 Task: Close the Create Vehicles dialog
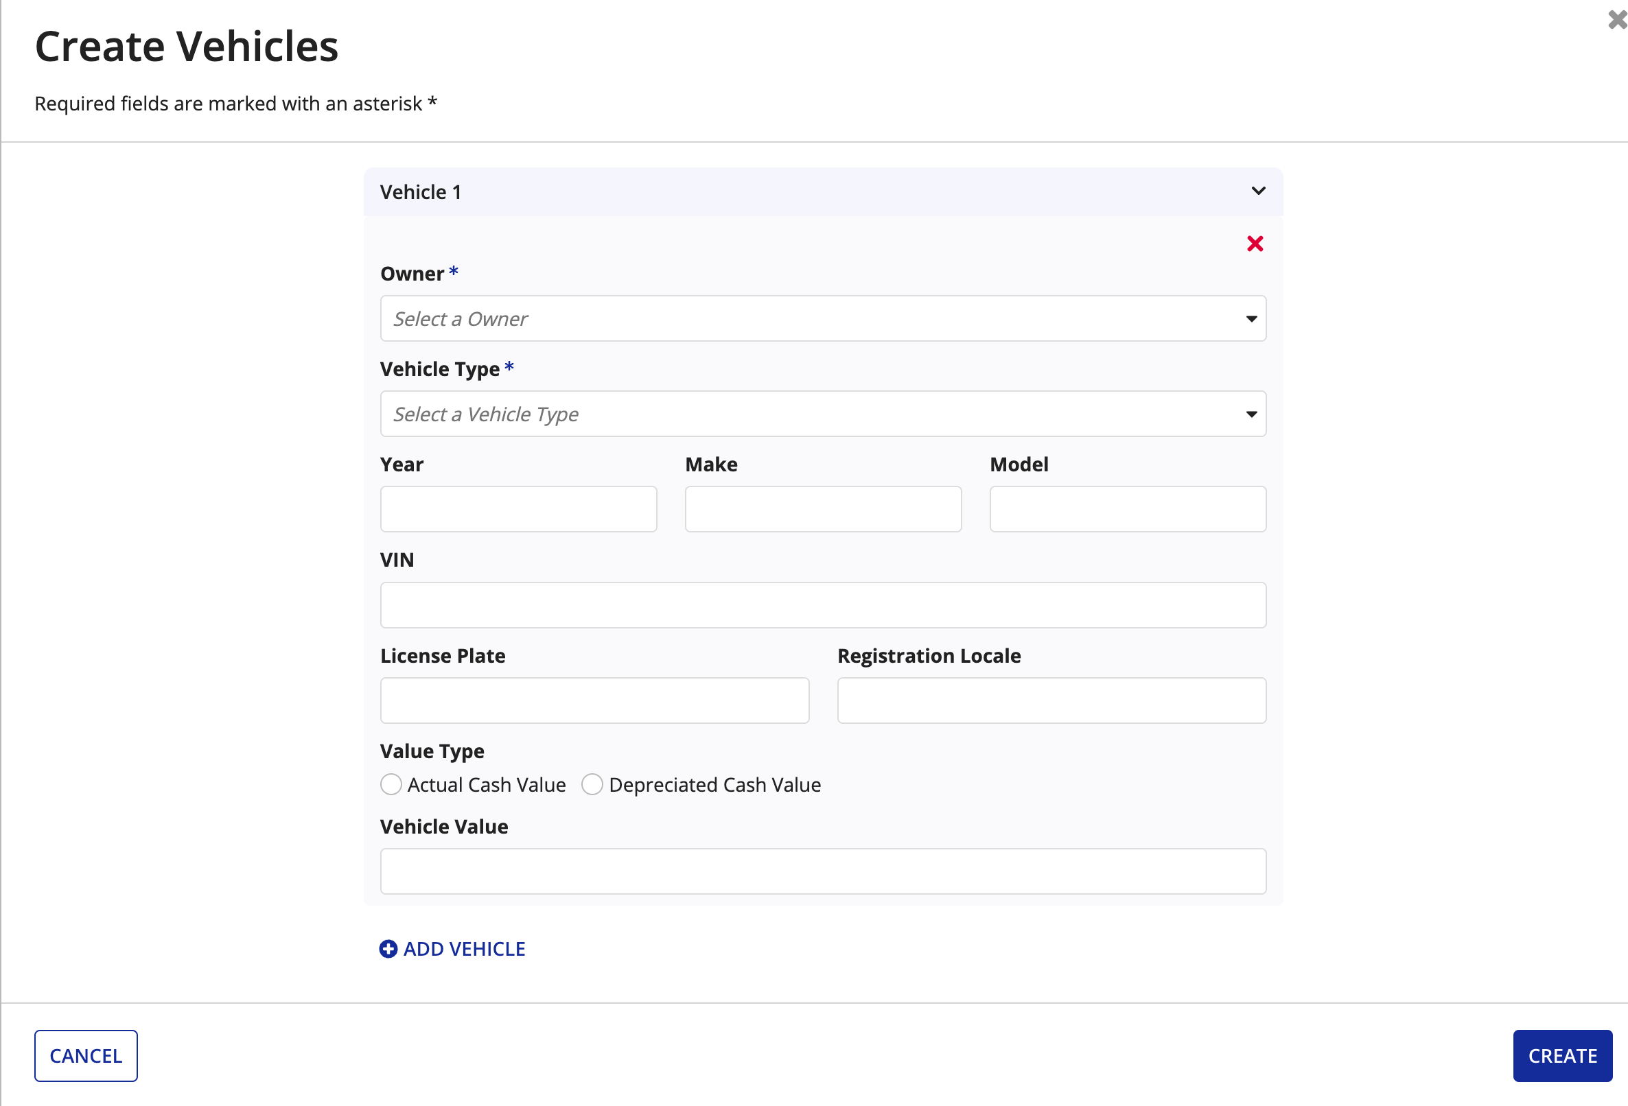point(1618,20)
